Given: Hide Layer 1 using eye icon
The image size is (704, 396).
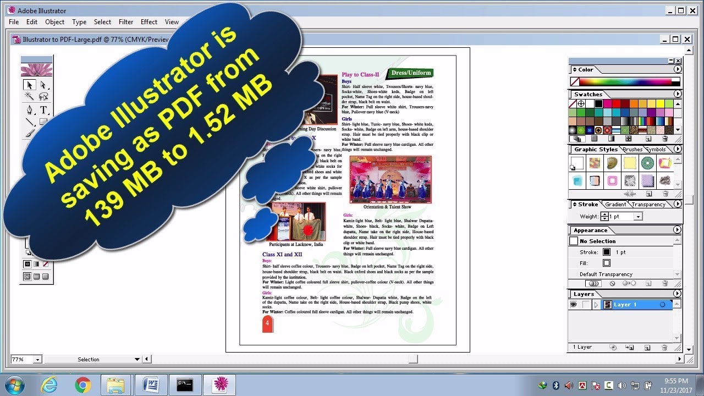Looking at the screenshot, I should 573,304.
